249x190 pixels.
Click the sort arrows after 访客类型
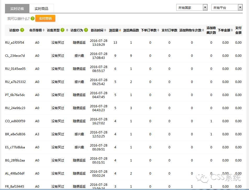[67, 30]
